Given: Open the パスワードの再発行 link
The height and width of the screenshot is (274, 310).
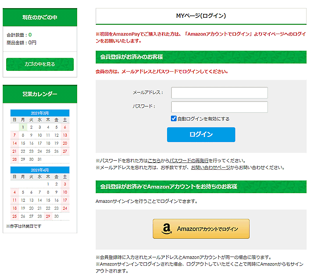Looking at the screenshot, I should point(189,161).
